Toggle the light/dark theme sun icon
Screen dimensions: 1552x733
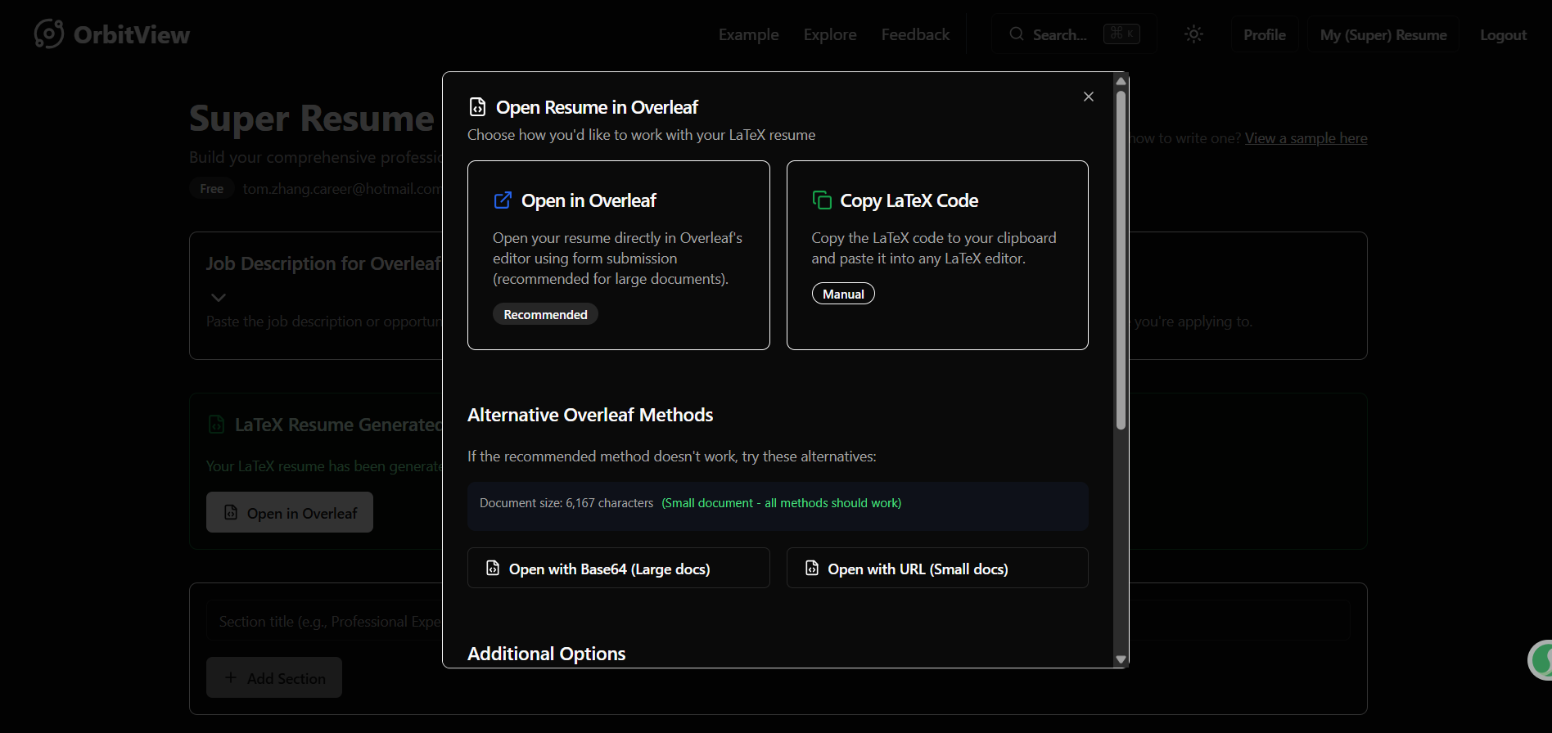coord(1193,34)
